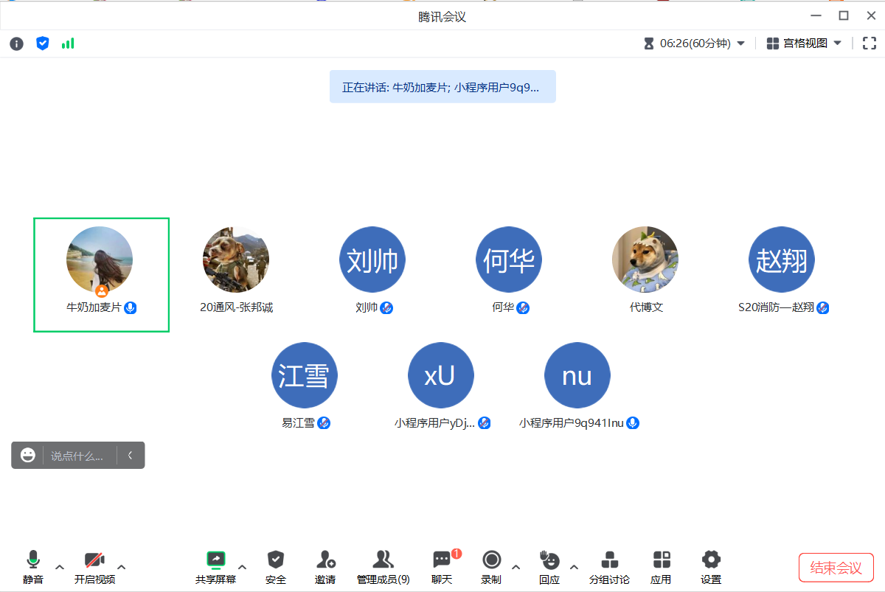Click the host badge on 牛奶加麦片 avatar

pos(102,291)
